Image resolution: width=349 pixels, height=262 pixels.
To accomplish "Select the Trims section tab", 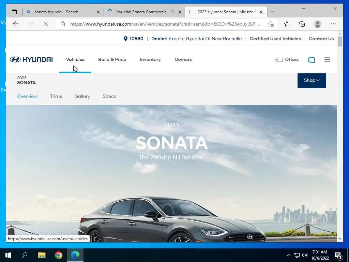I will [56, 96].
